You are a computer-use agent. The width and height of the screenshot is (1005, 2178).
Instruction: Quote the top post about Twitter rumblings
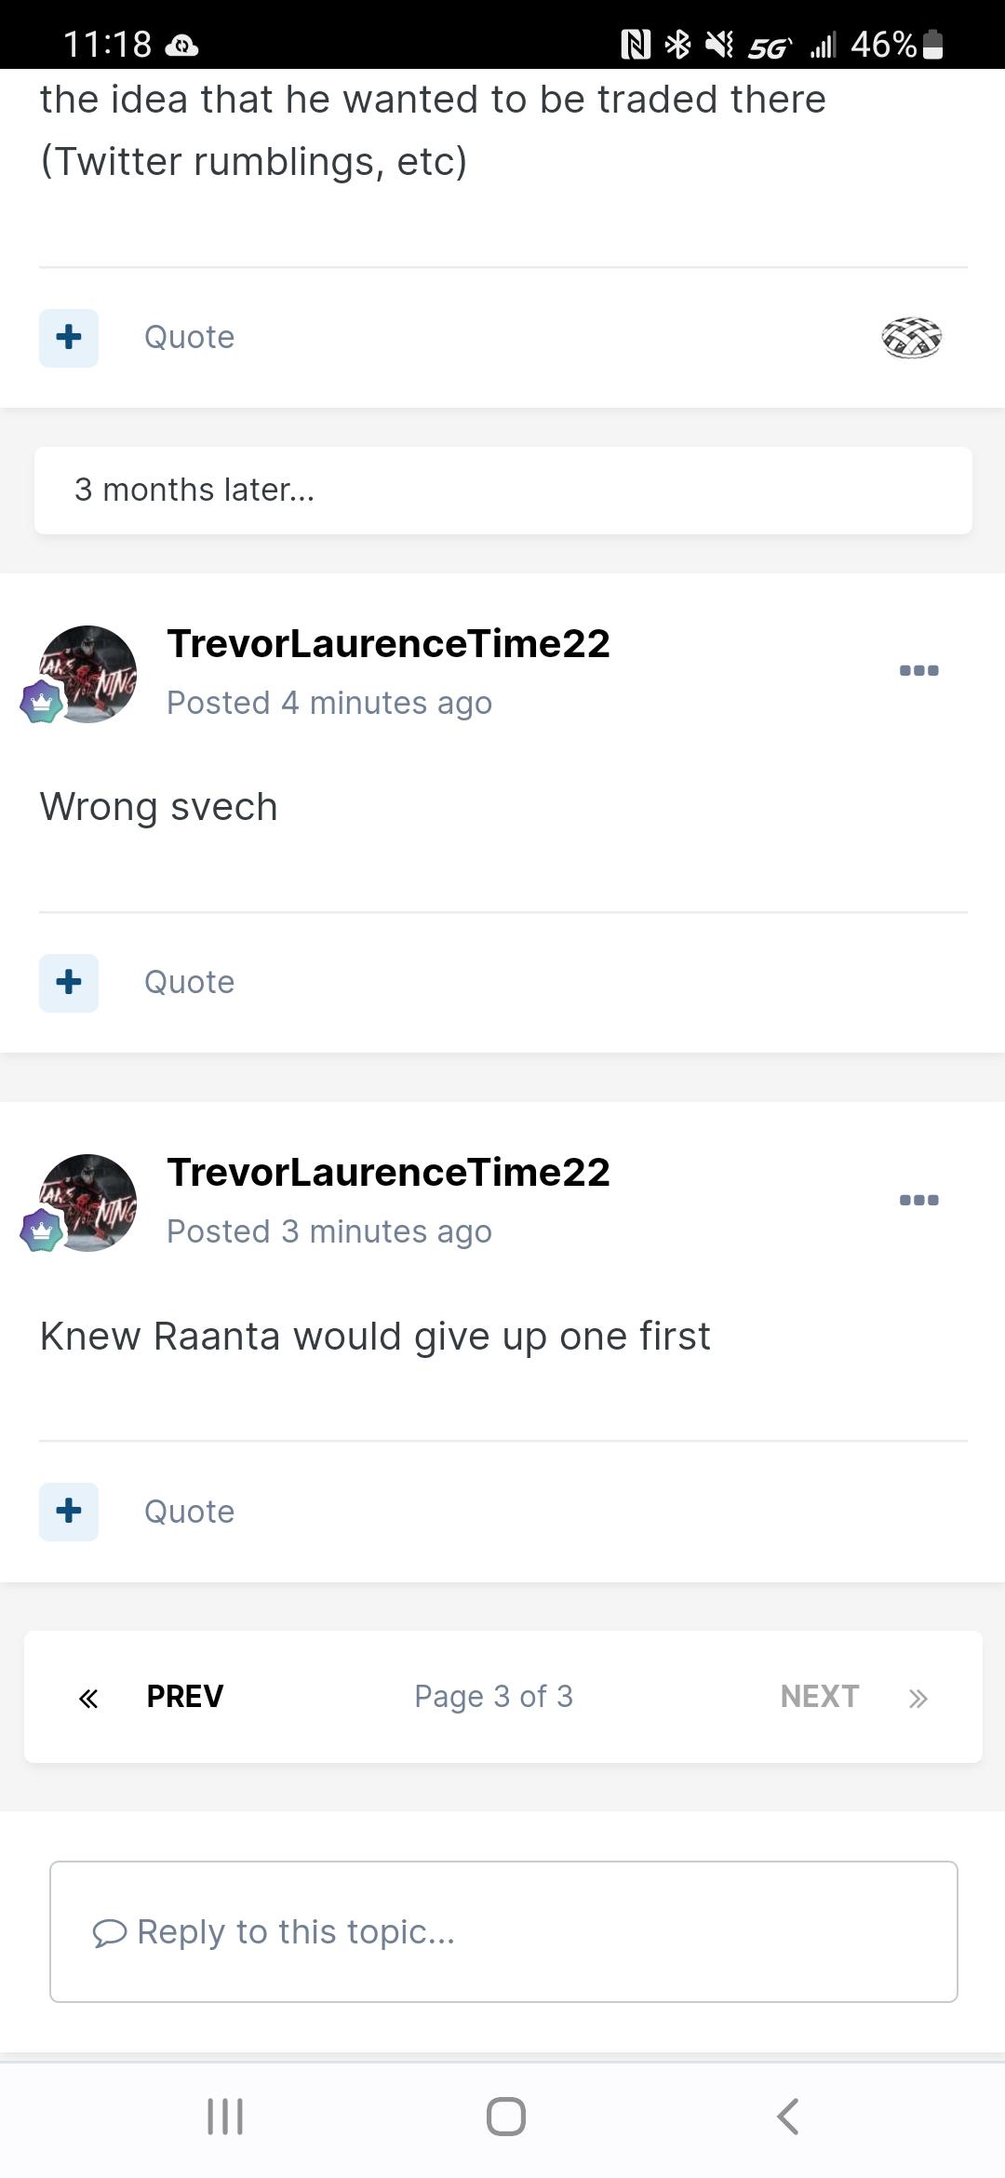pyautogui.click(x=189, y=337)
